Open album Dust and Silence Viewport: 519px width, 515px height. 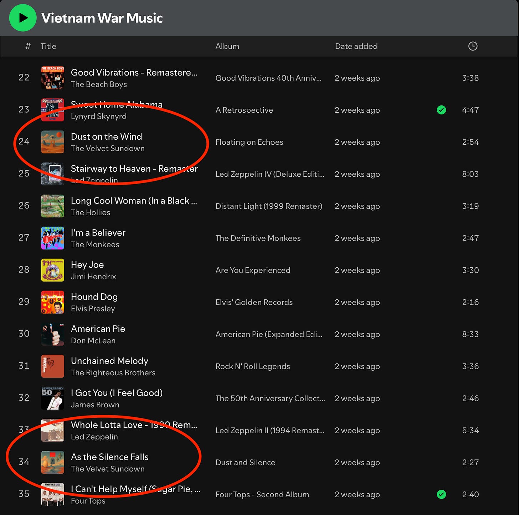click(245, 463)
